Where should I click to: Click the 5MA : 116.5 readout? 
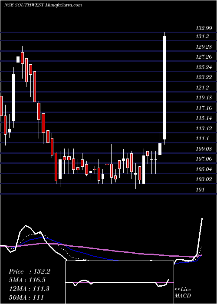click(x=27, y=280)
